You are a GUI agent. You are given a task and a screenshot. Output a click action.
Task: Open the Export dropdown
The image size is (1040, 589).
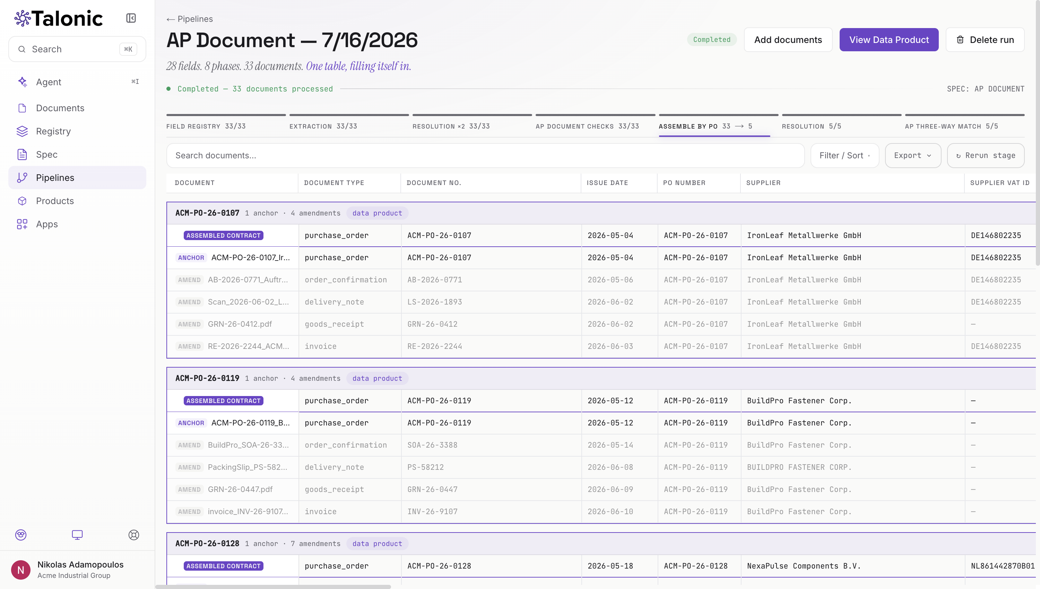[912, 155]
